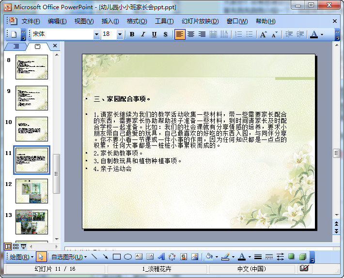Select the Line drawing tool
Screen dimensions: 344x278
tap(94, 257)
